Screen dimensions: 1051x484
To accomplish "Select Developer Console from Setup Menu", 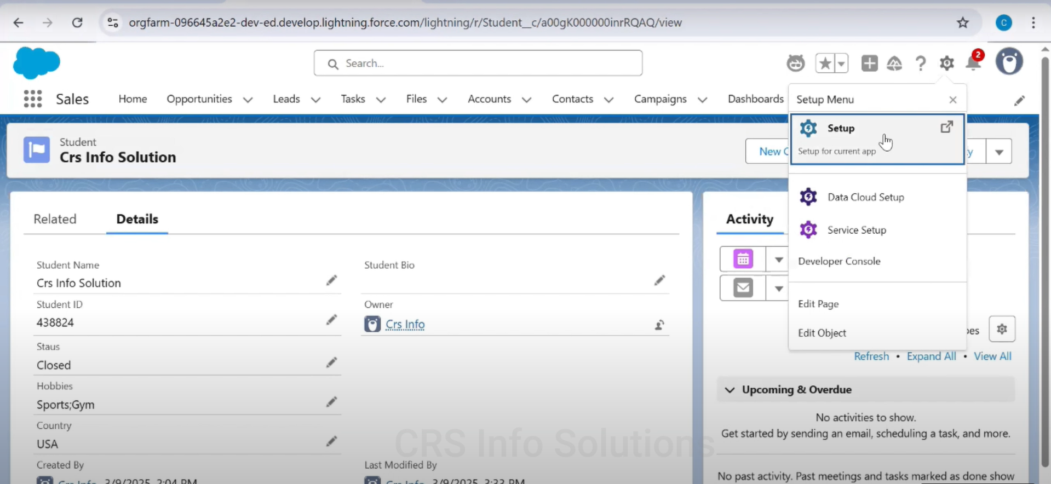I will 839,261.
